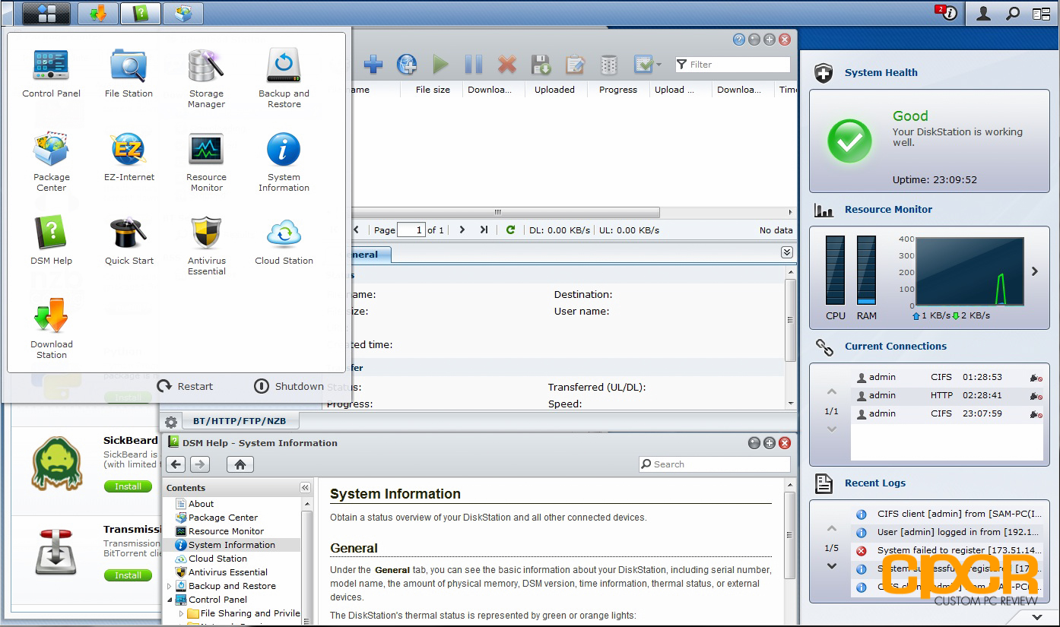Switch to Download Station taskbar icon
The image size is (1060, 627).
(x=98, y=13)
